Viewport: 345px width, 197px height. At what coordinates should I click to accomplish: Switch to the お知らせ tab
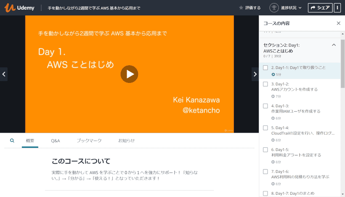(x=126, y=141)
